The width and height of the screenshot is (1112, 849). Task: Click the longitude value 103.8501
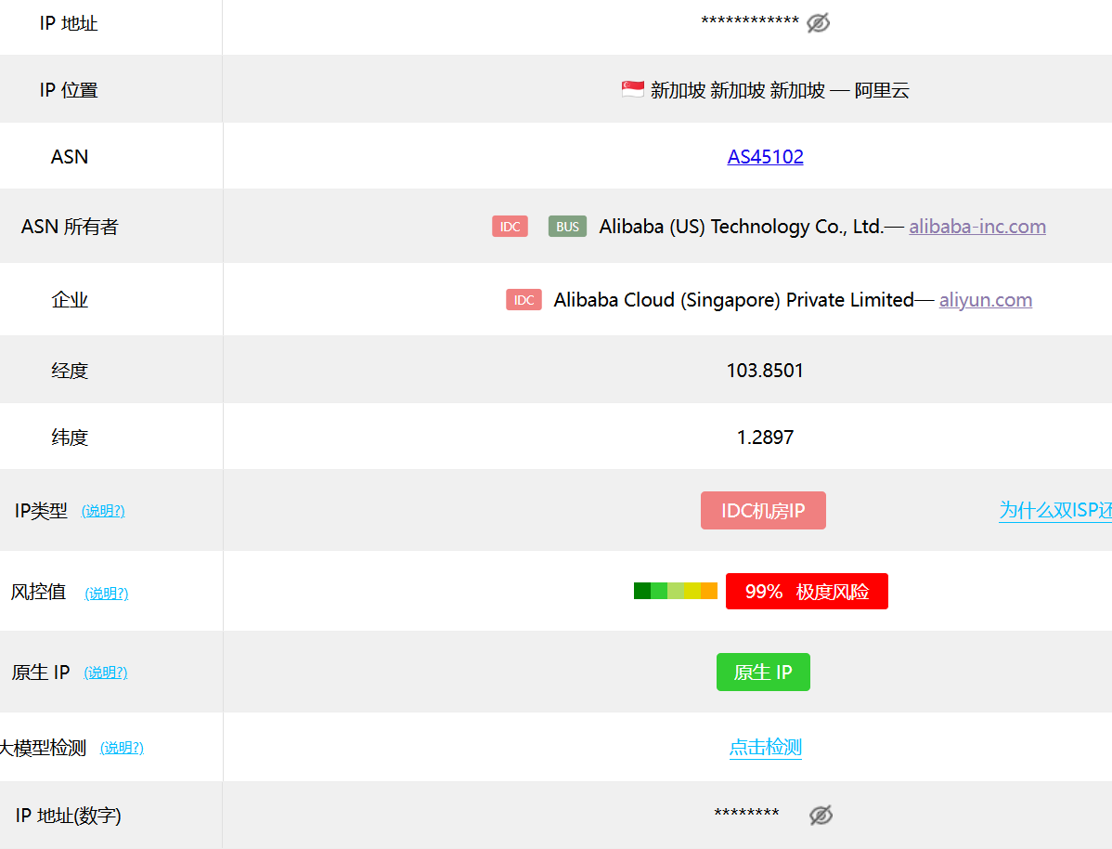[765, 371]
